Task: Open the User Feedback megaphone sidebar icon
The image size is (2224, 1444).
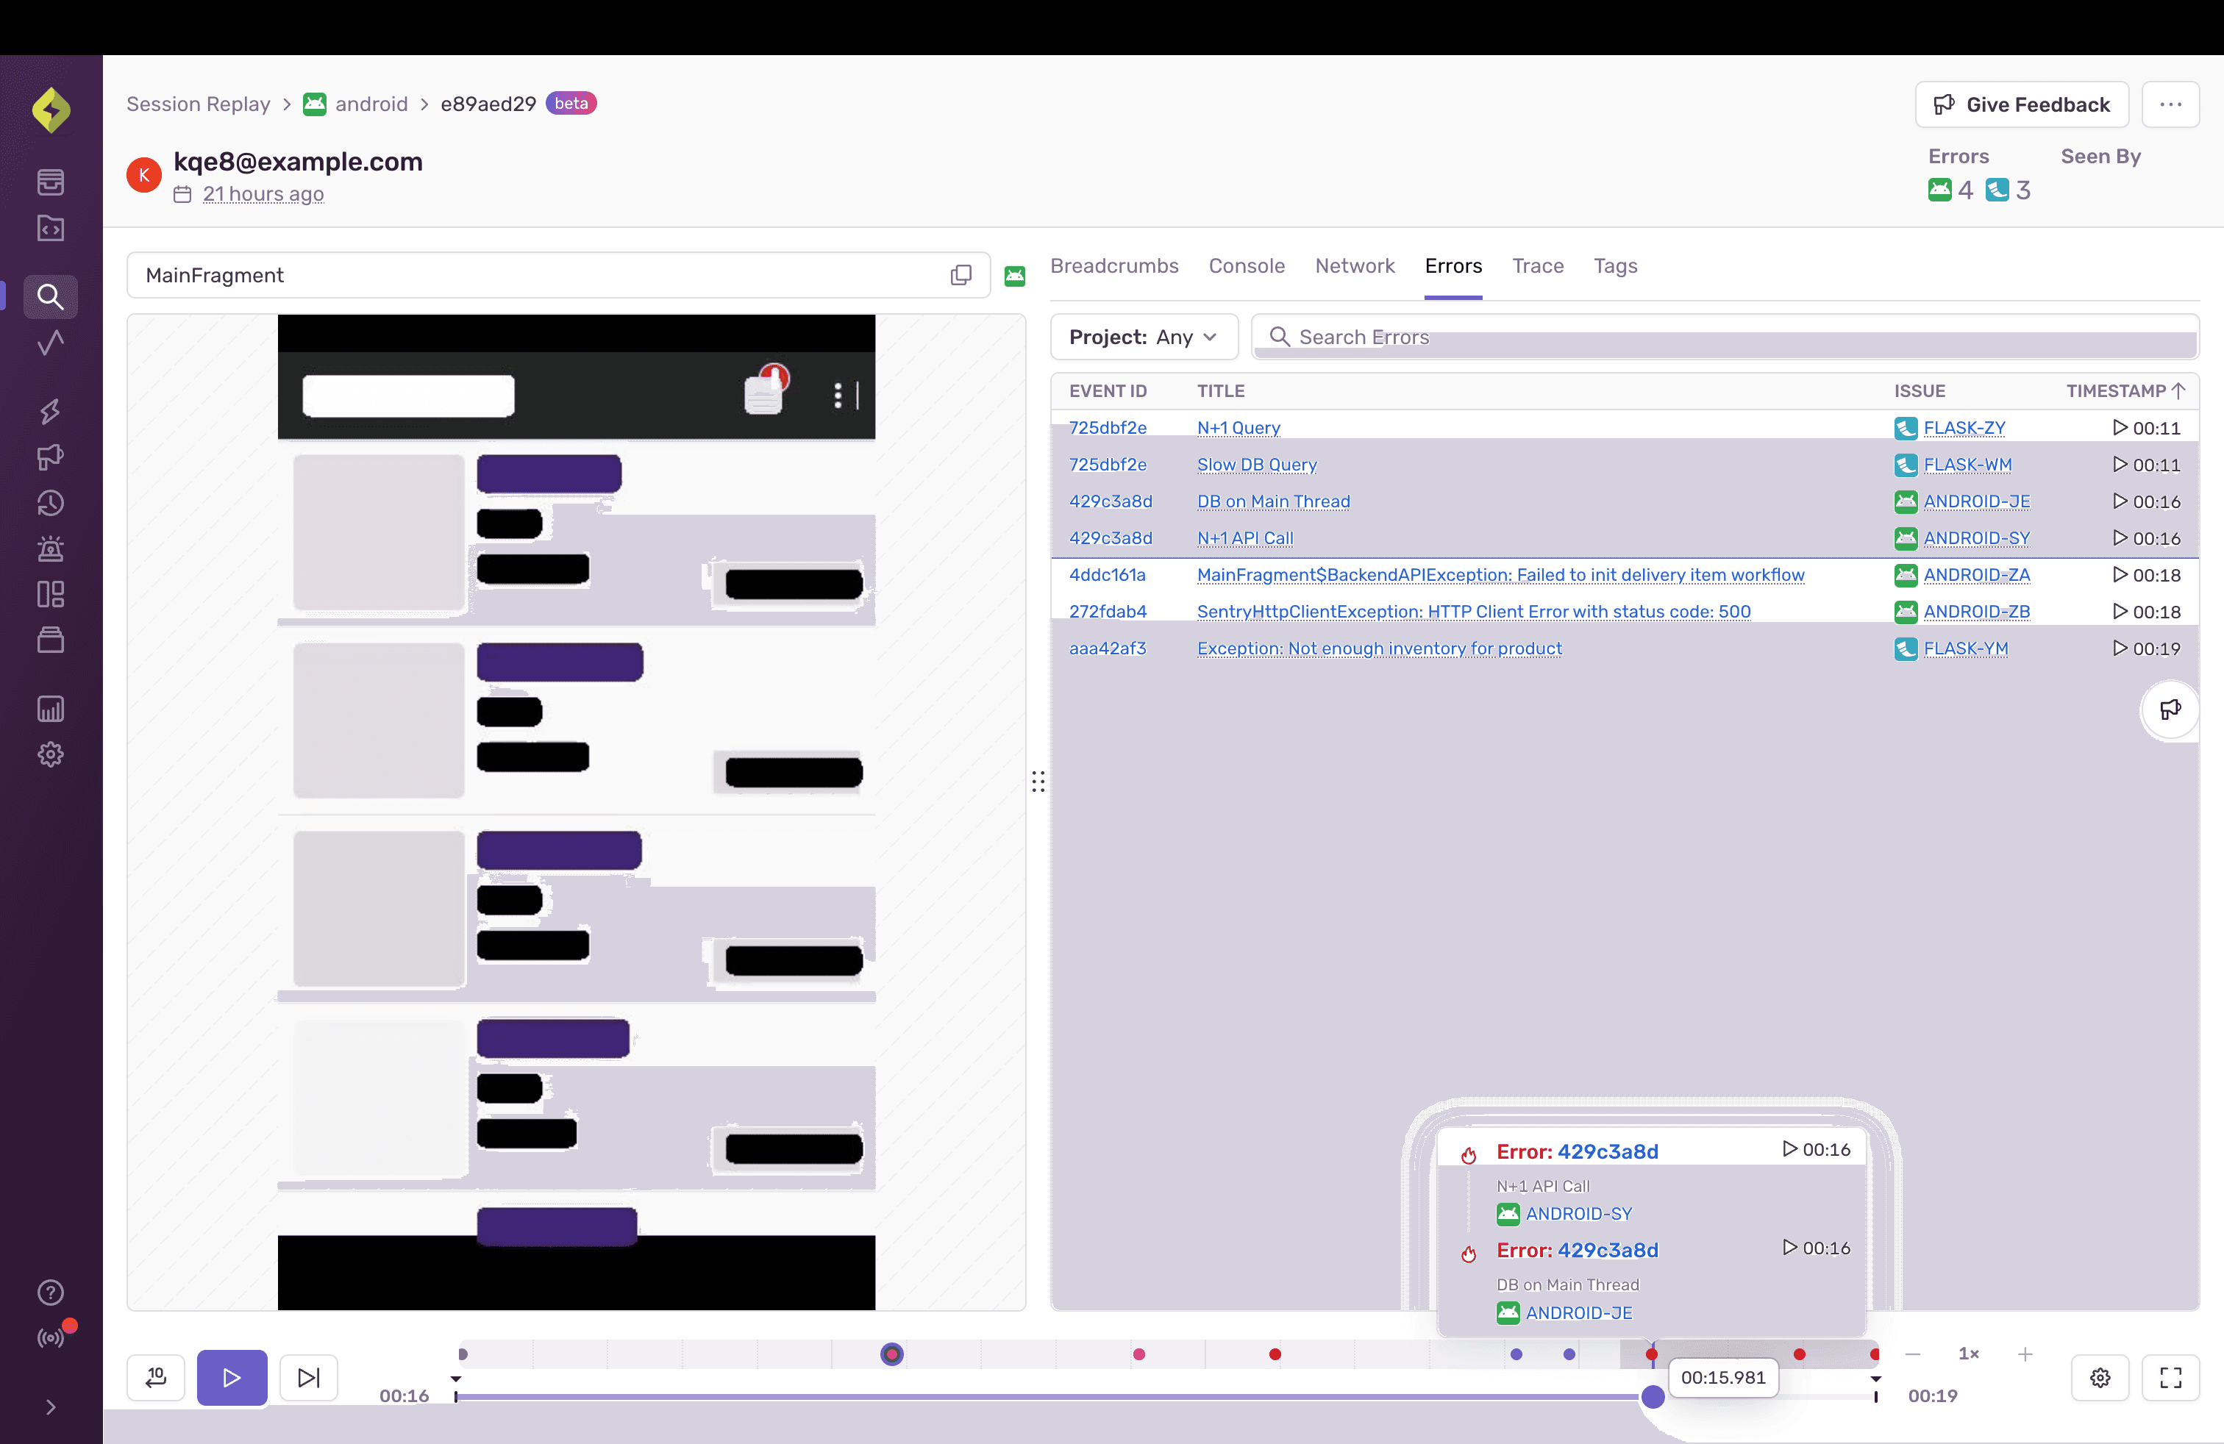Action: click(x=51, y=457)
